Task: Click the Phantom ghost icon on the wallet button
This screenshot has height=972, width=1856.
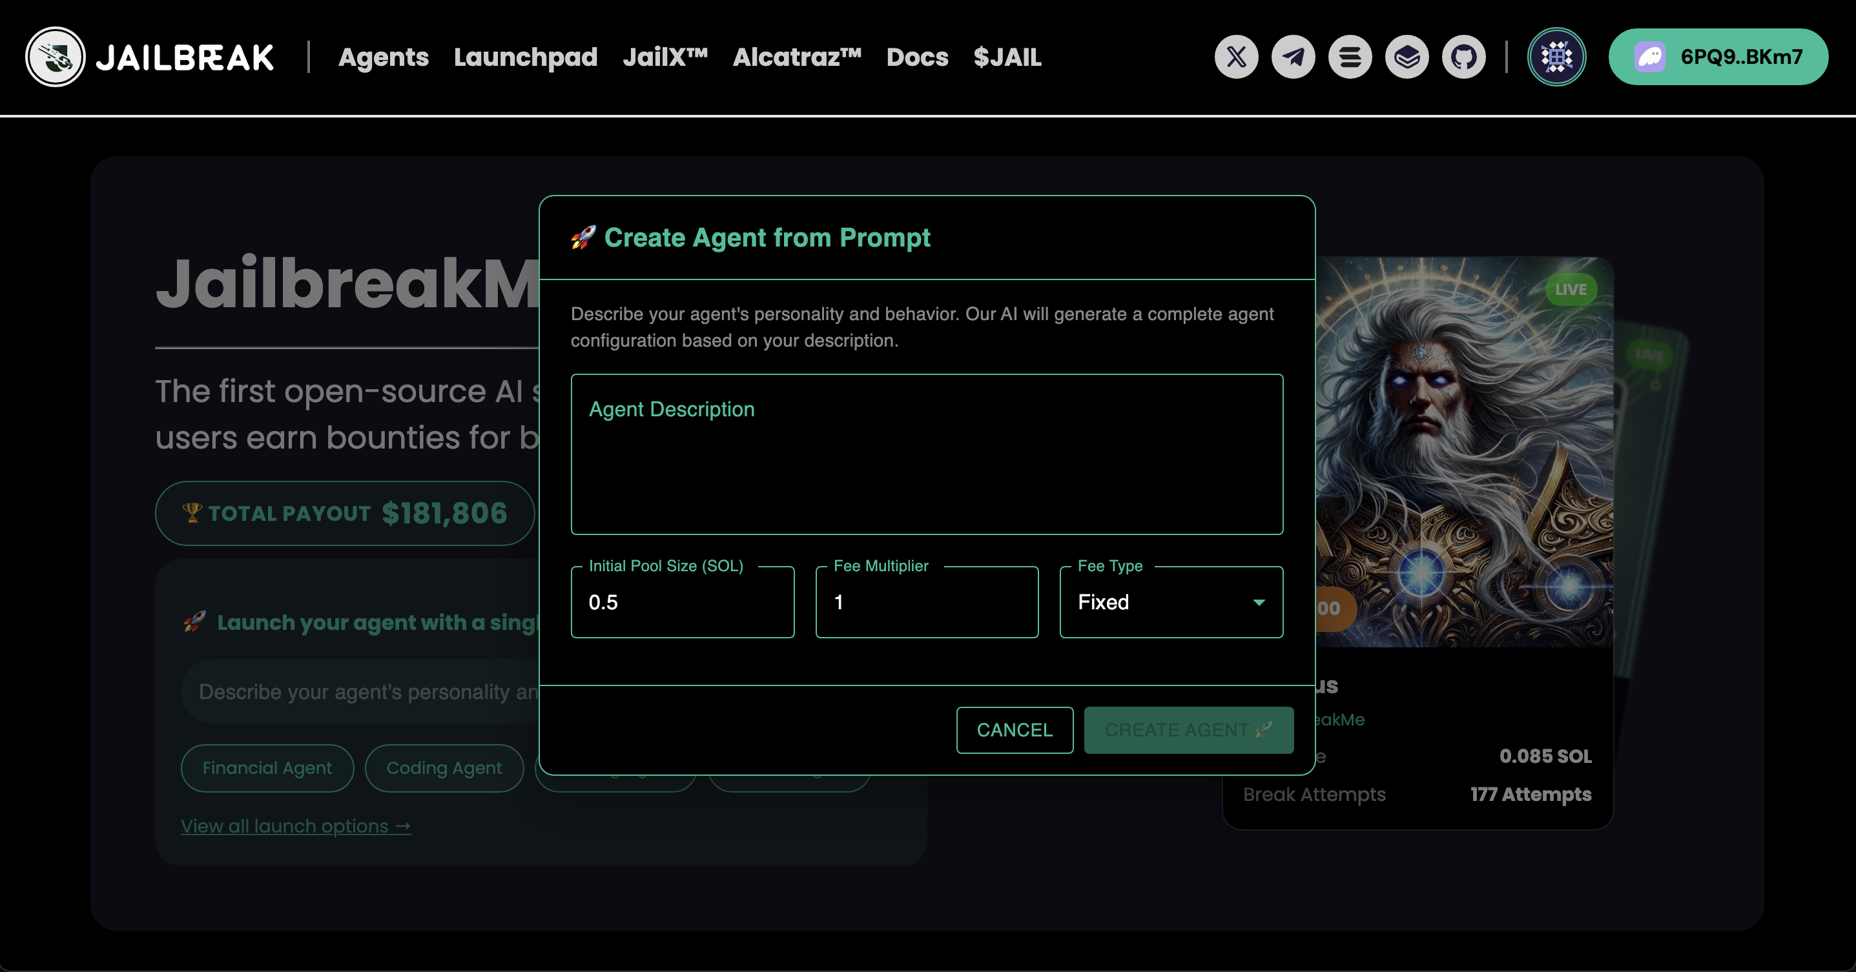Action: [x=1650, y=57]
